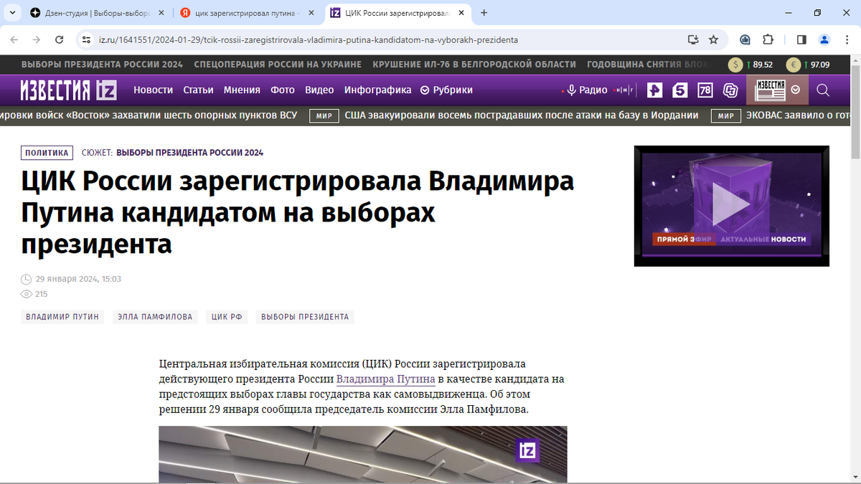Open the 78 channel icon
The width and height of the screenshot is (861, 484).
[705, 90]
